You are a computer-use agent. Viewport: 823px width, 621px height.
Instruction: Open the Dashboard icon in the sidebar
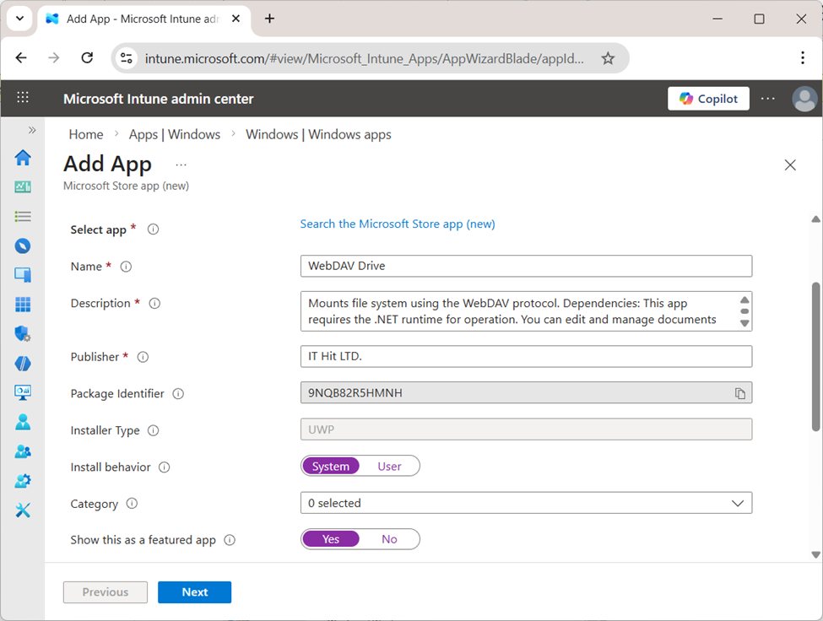[23, 186]
